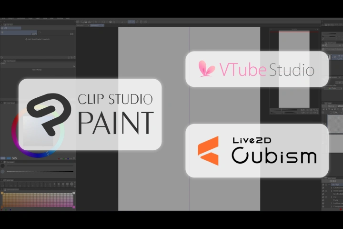Click Add downloaded materials link
Image resolution: width=343 pixels, height=229 pixels.
(38, 39)
